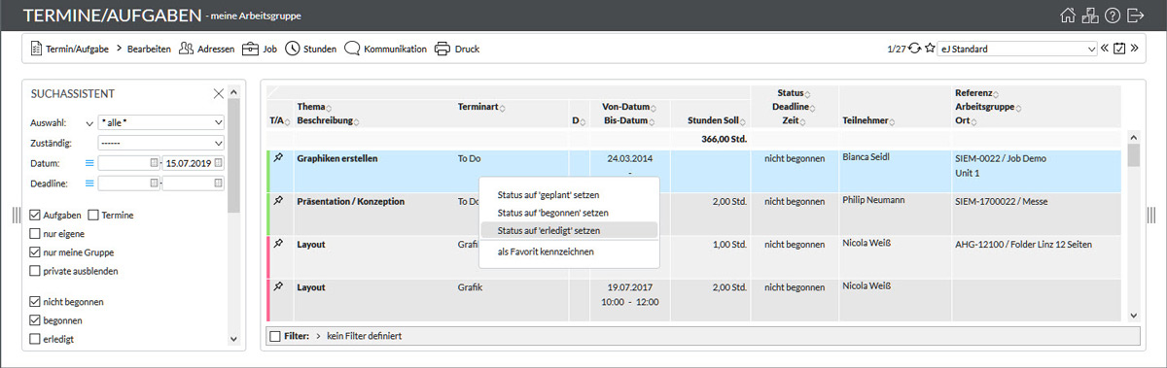Screen dimensions: 1167x368
Task: Click the favorite star icon in toolbar
Action: click(x=930, y=48)
